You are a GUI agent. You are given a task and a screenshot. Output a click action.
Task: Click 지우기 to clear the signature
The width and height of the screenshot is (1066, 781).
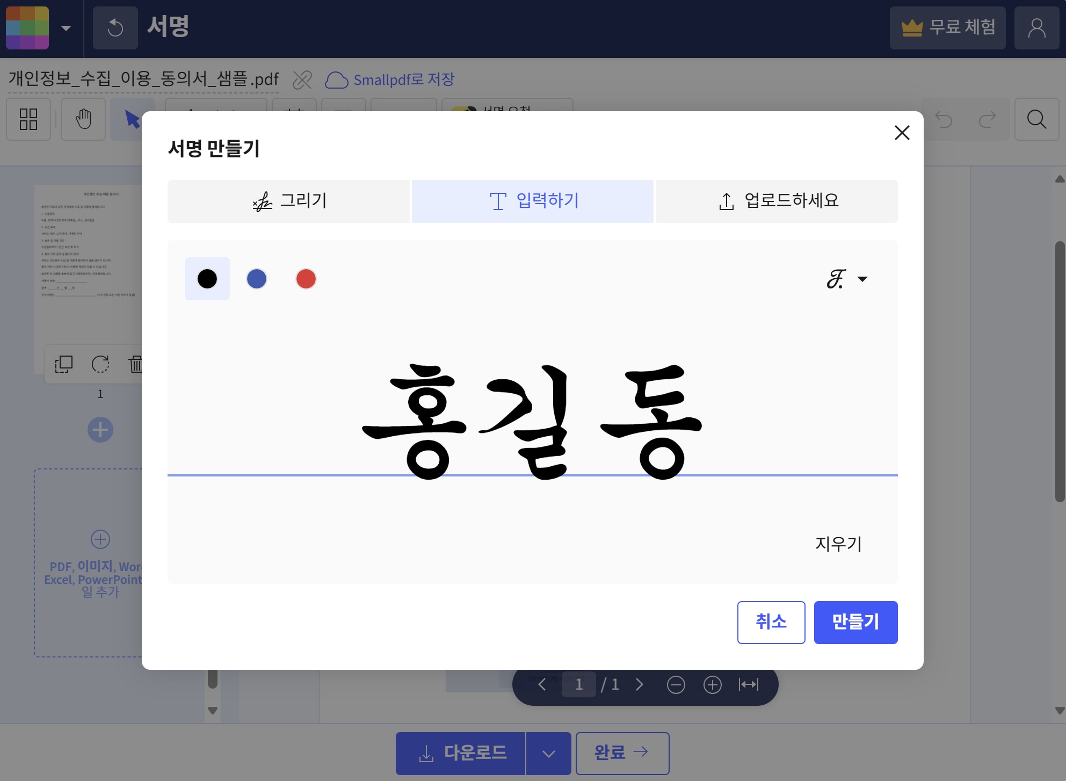click(x=838, y=544)
